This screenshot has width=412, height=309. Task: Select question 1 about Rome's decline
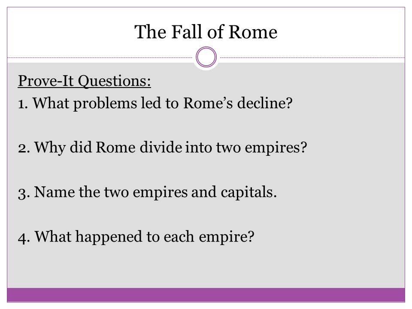point(155,103)
